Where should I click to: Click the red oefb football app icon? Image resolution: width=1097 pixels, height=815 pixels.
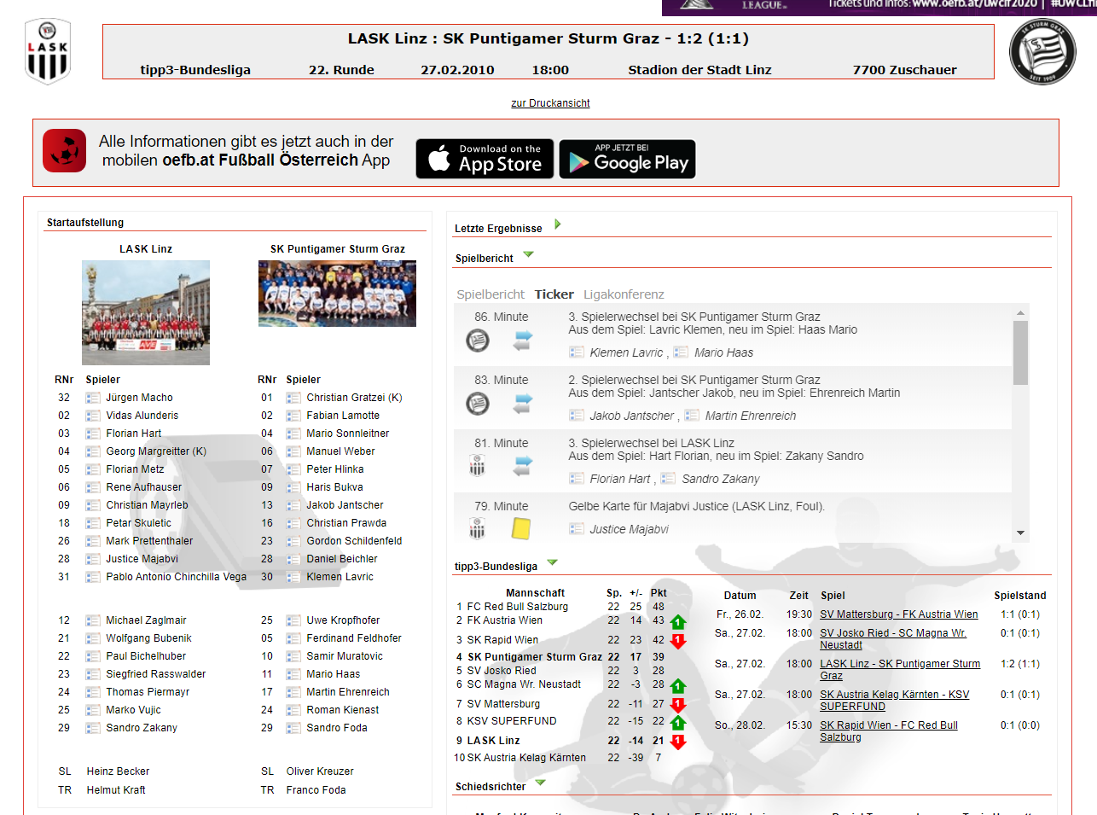[65, 151]
